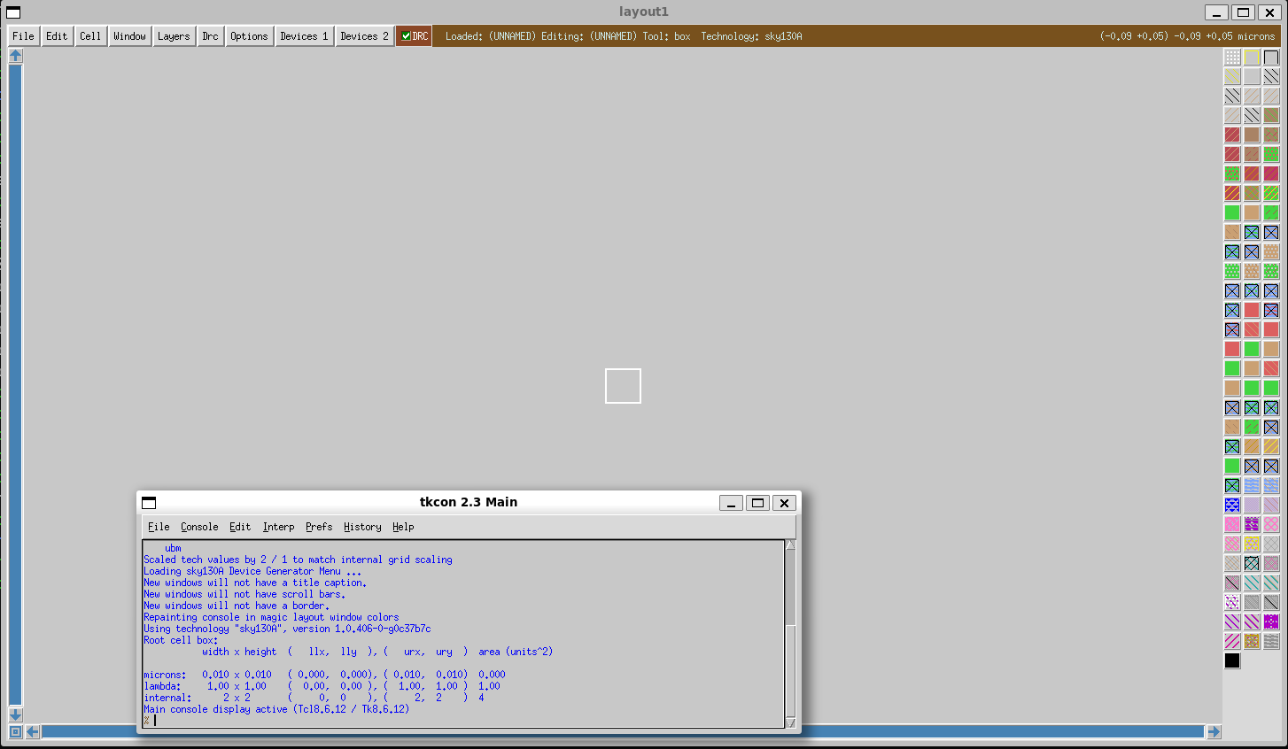Select the white dotted-grid palette icon
Image resolution: width=1288 pixels, height=749 pixels.
[1232, 57]
